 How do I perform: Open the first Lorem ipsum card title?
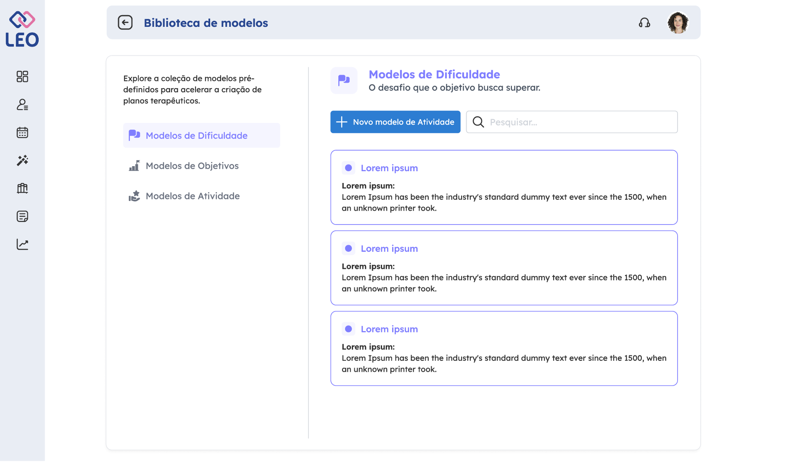point(389,168)
